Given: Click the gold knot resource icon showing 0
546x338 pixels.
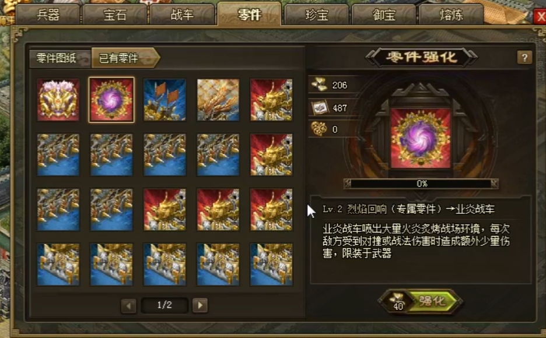Looking at the screenshot, I should 319,129.
